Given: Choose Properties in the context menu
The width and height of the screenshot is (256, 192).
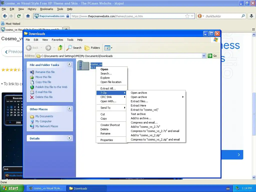Looking at the screenshot, I should pyautogui.click(x=111, y=140).
